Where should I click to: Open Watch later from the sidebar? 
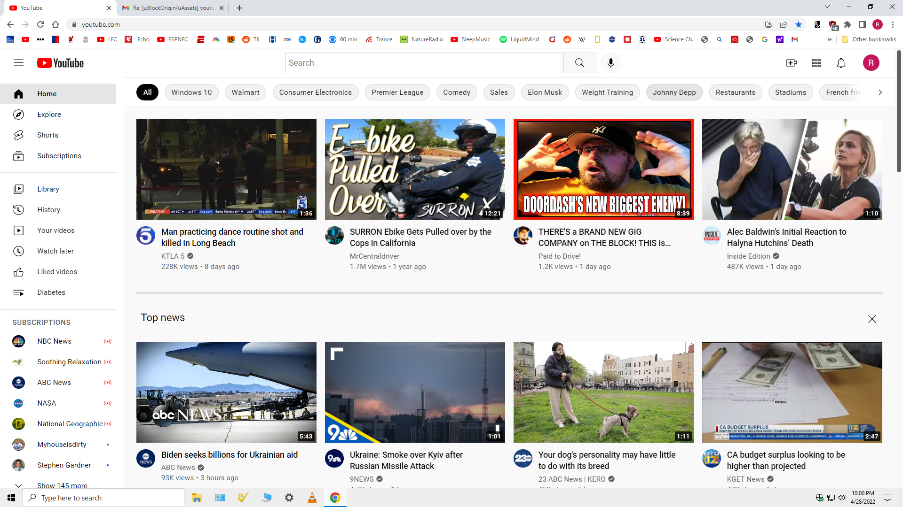point(55,251)
